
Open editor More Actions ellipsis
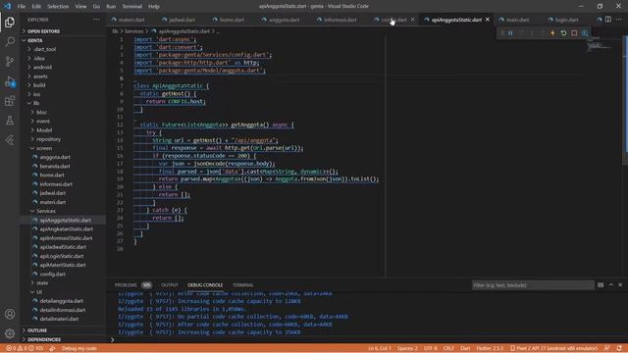(619, 20)
